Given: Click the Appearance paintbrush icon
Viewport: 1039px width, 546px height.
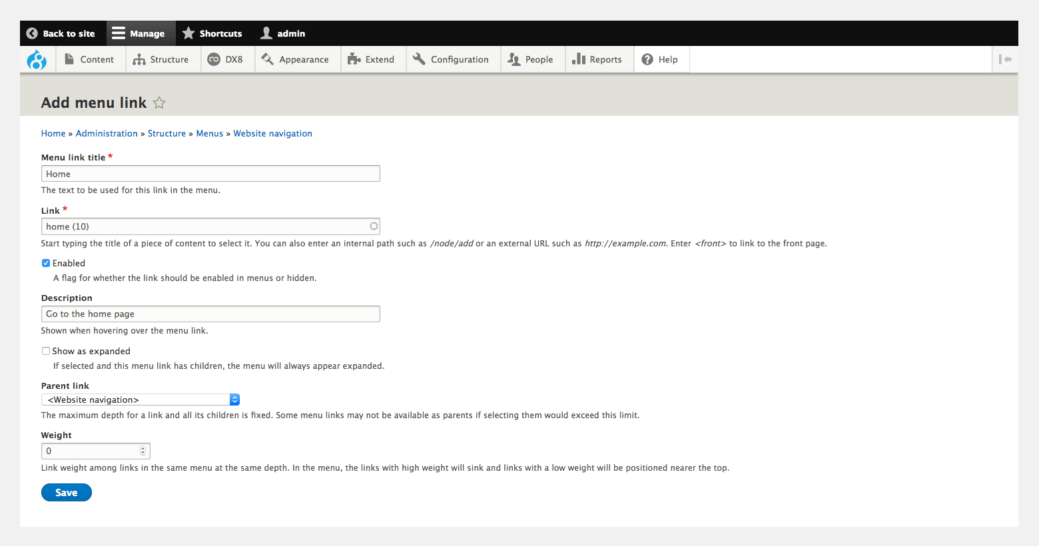Looking at the screenshot, I should coord(268,59).
